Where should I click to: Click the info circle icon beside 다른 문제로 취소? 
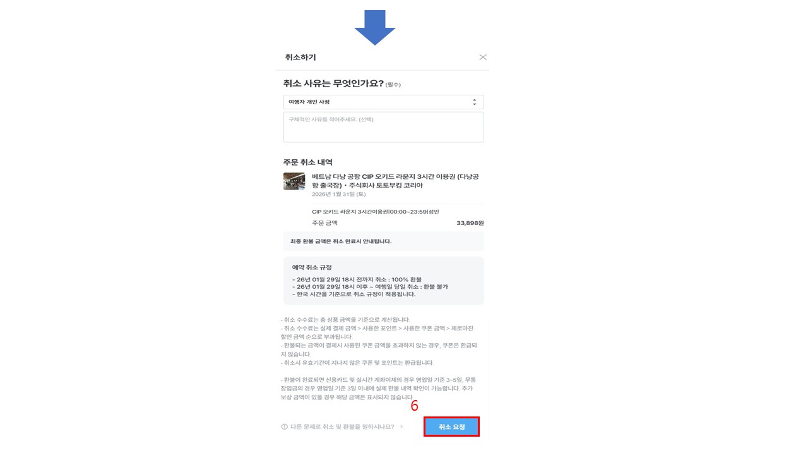coord(284,427)
